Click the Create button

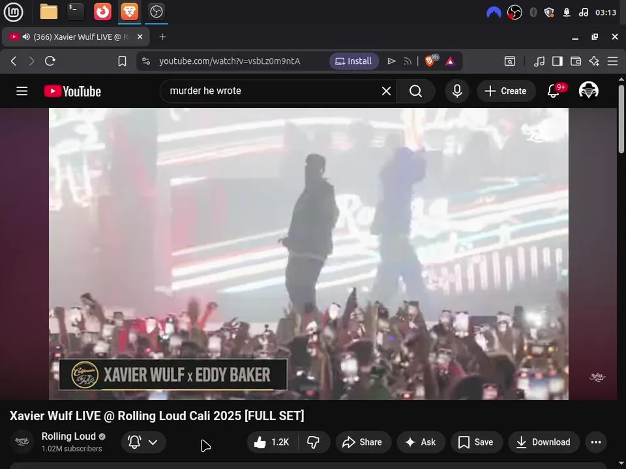(x=506, y=91)
